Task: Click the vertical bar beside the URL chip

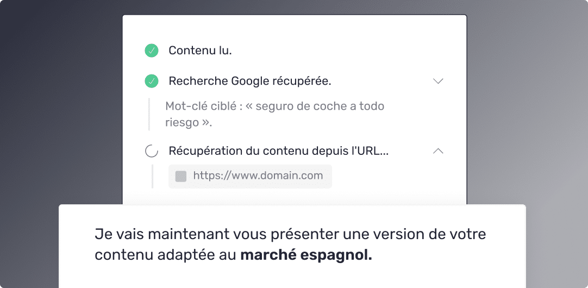Action: tap(153, 176)
